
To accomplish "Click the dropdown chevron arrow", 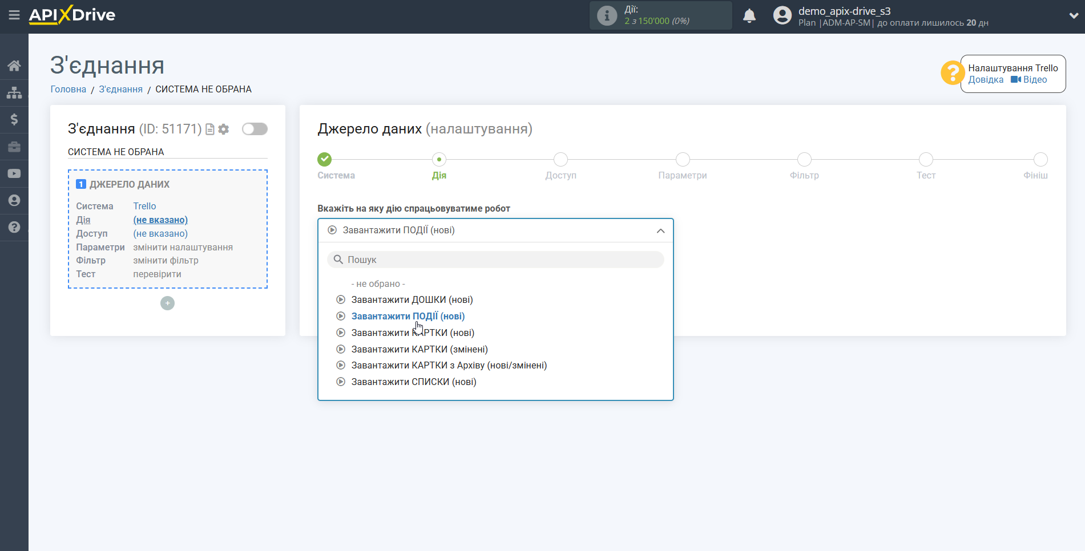I will pyautogui.click(x=660, y=231).
